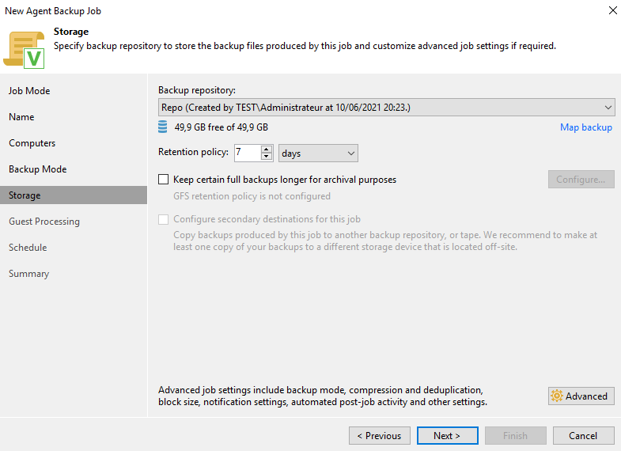Go back with the Previous button
Screen dimensions: 621x451
coord(379,436)
